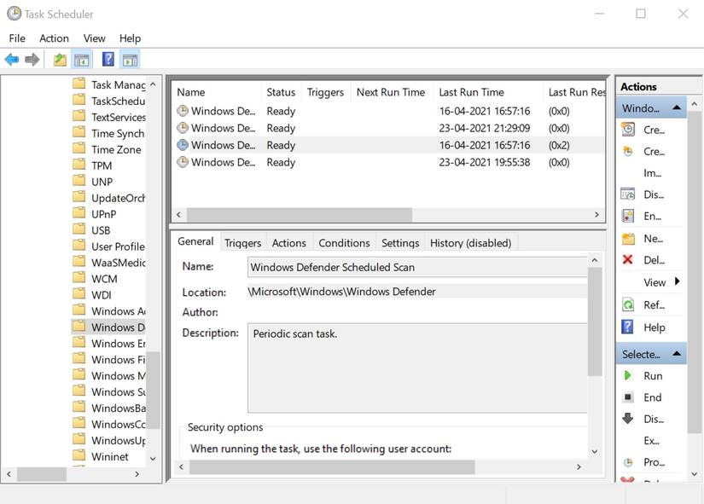Viewport: 704px width, 504px height.
Task: Switch to the Actions tab
Action: tap(288, 243)
